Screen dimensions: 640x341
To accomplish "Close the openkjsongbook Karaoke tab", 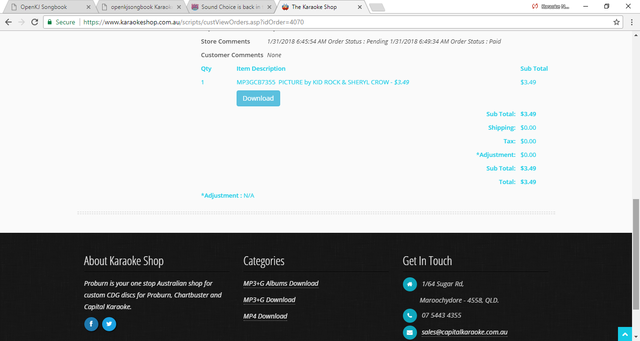I will pyautogui.click(x=179, y=7).
